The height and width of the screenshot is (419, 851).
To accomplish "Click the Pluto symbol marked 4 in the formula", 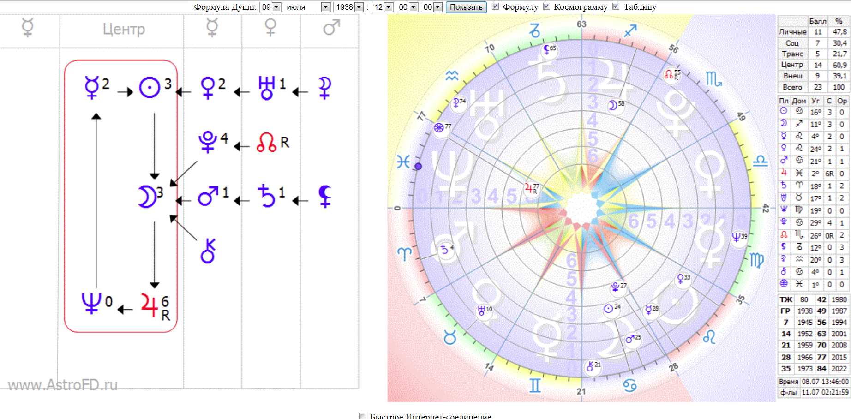I will pyautogui.click(x=208, y=142).
